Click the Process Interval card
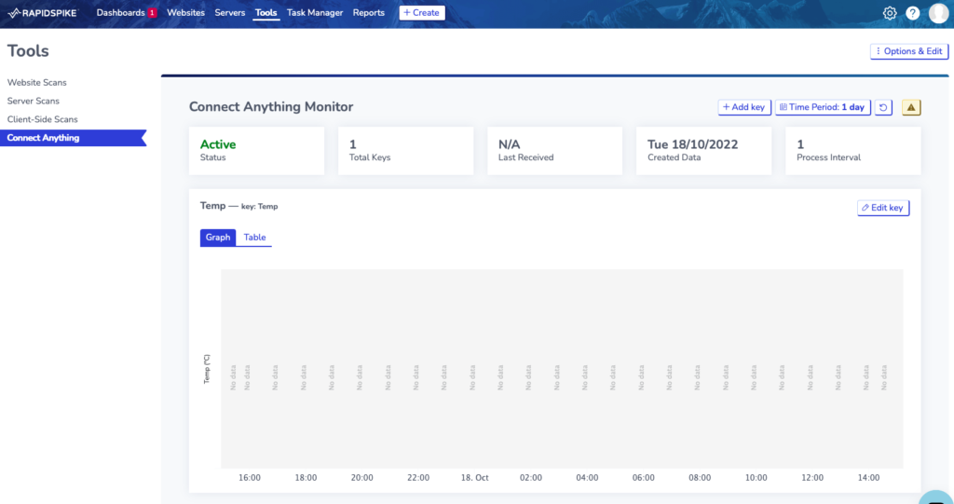This screenshot has height=504, width=954. (853, 151)
